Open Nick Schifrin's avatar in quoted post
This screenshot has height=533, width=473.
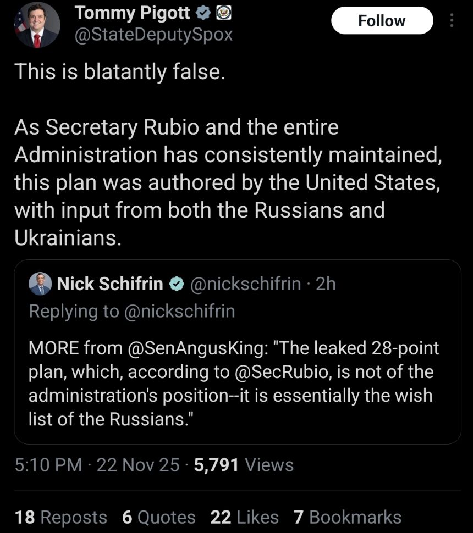40,284
